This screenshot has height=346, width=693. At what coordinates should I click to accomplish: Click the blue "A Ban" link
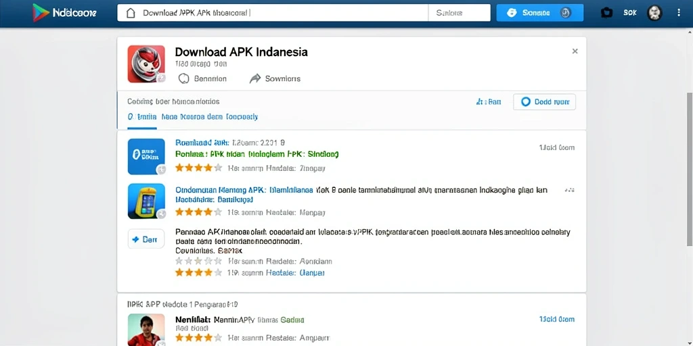pos(489,102)
